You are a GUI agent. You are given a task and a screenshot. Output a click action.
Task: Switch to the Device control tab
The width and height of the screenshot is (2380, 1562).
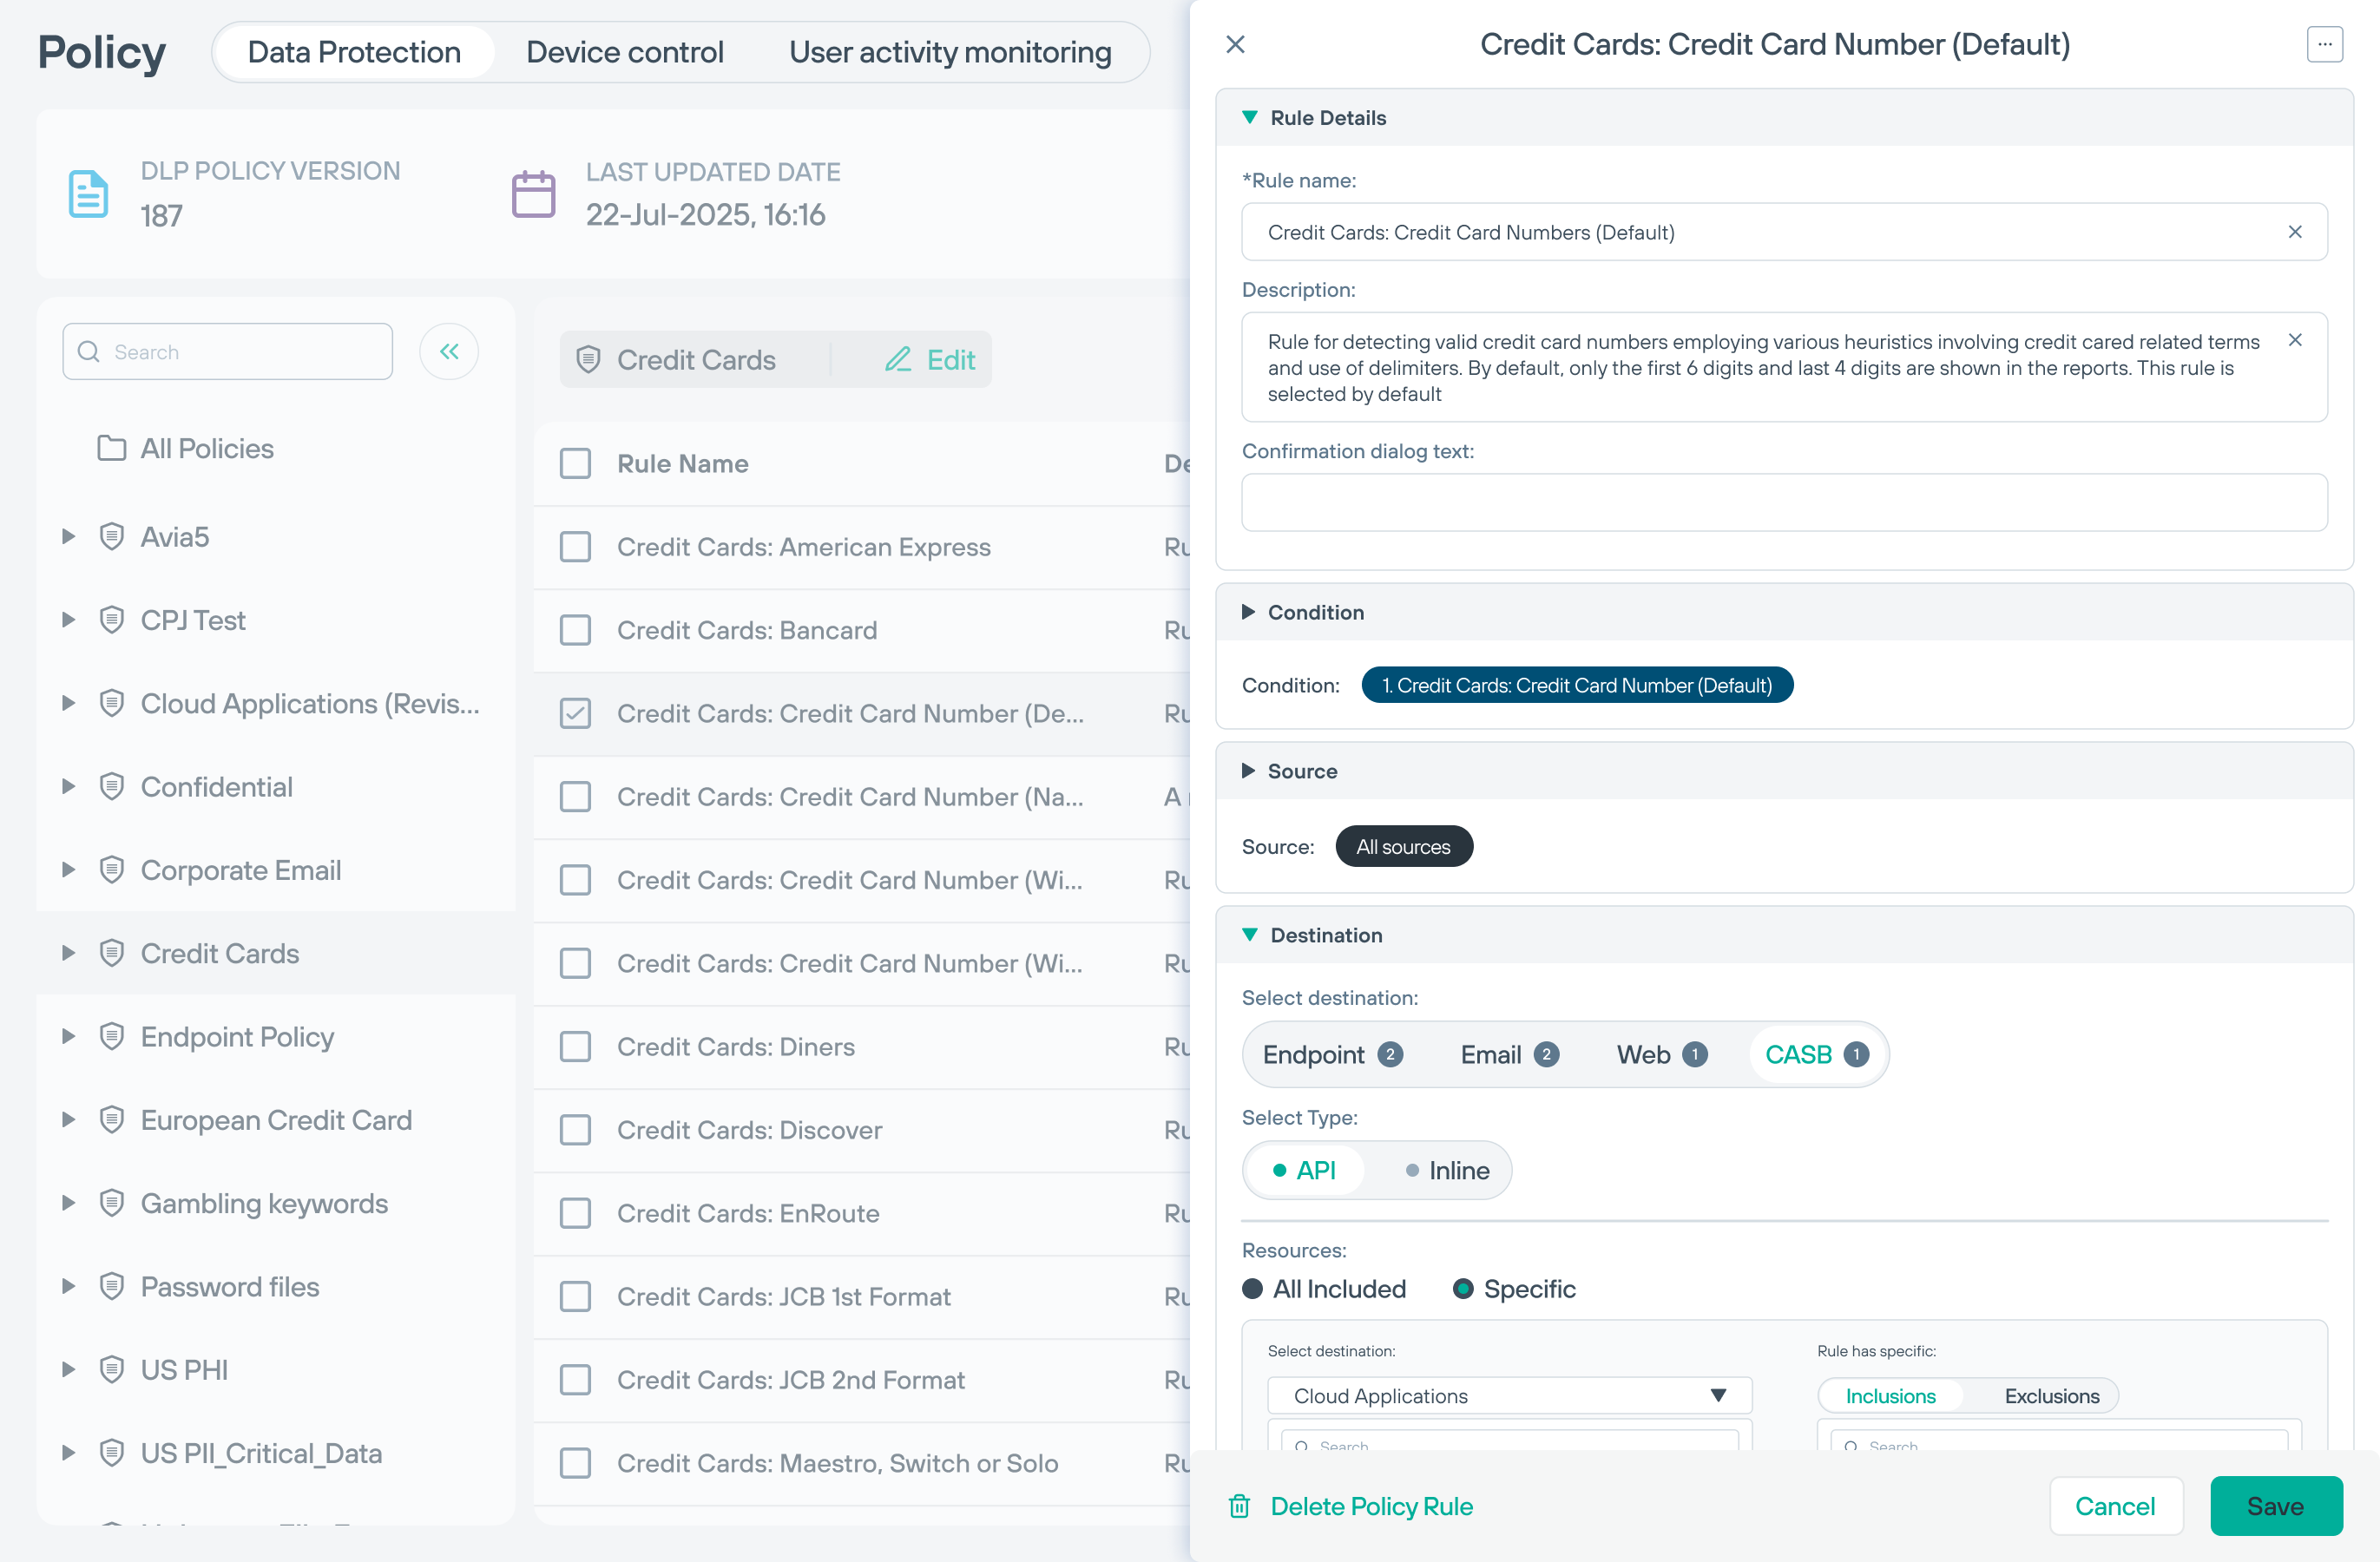point(624,52)
